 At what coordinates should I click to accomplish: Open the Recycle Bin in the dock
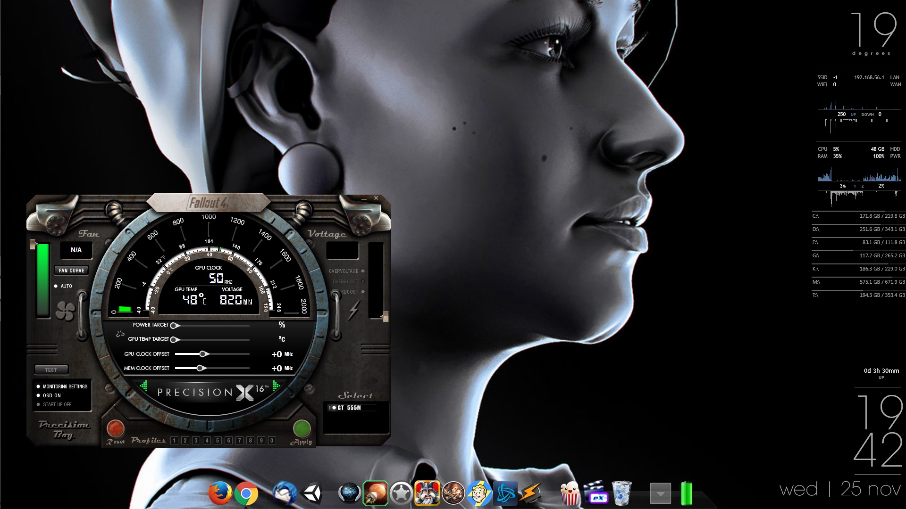[x=621, y=493]
